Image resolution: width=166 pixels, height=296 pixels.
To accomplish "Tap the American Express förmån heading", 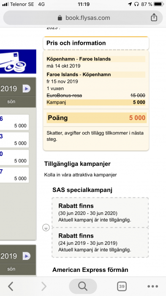I will pos(90,270).
